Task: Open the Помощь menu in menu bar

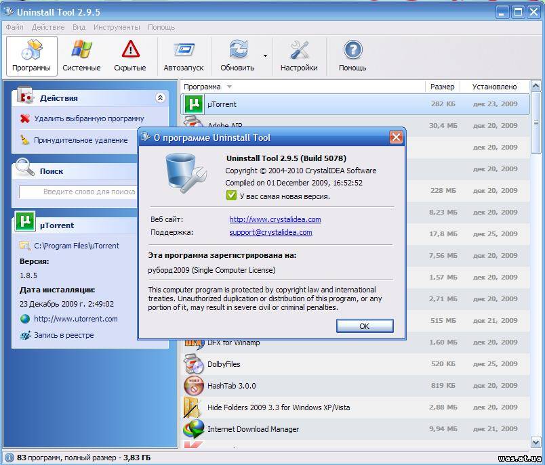Action: point(161,27)
